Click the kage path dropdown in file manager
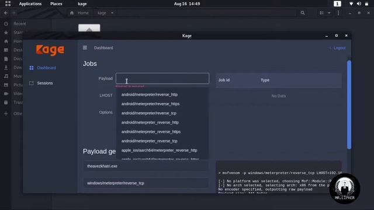This screenshot has width=374, height=210. [105, 13]
